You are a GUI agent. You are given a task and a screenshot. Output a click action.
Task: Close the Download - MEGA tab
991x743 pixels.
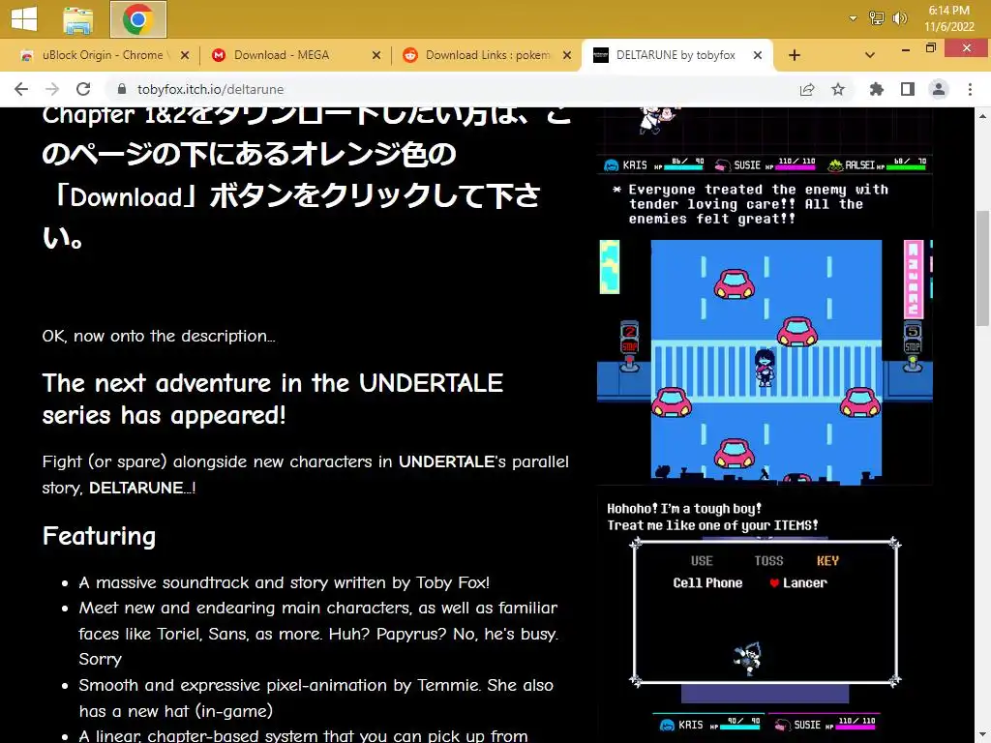tap(376, 55)
